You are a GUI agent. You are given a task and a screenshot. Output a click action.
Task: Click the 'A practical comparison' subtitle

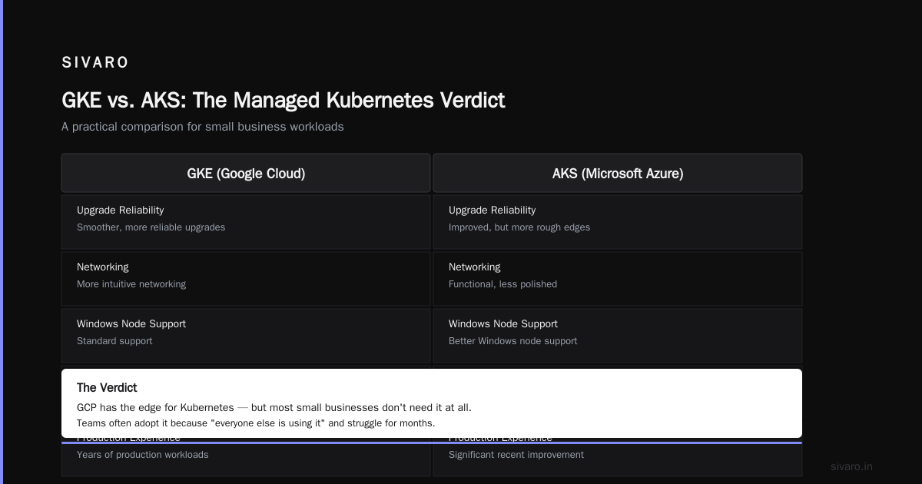click(x=203, y=127)
